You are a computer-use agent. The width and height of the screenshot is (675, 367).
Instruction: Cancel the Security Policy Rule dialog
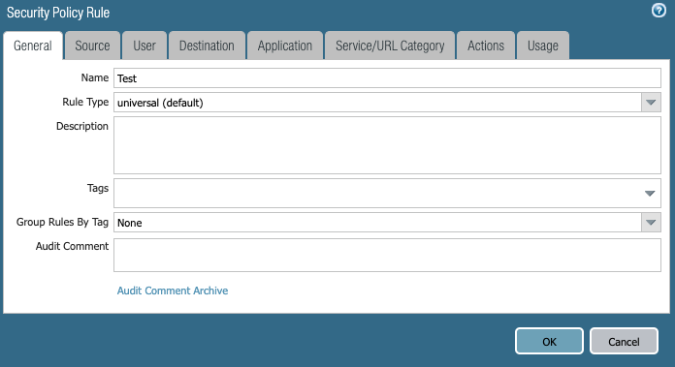tap(624, 341)
